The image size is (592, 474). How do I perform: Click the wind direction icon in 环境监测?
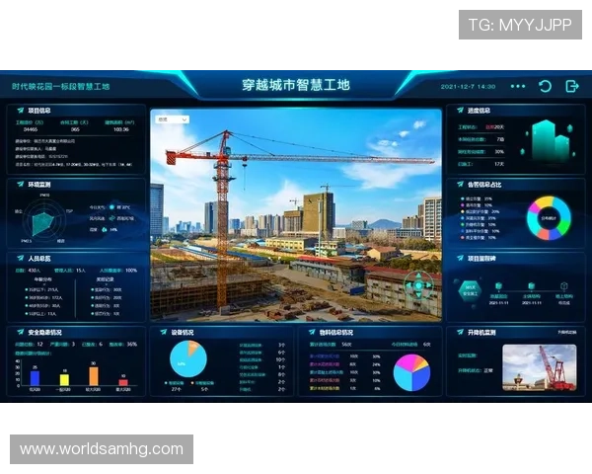(x=111, y=218)
